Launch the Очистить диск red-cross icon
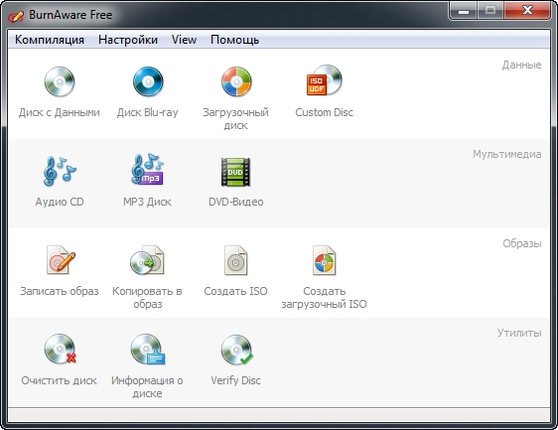The height and width of the screenshot is (430, 558). 61,349
